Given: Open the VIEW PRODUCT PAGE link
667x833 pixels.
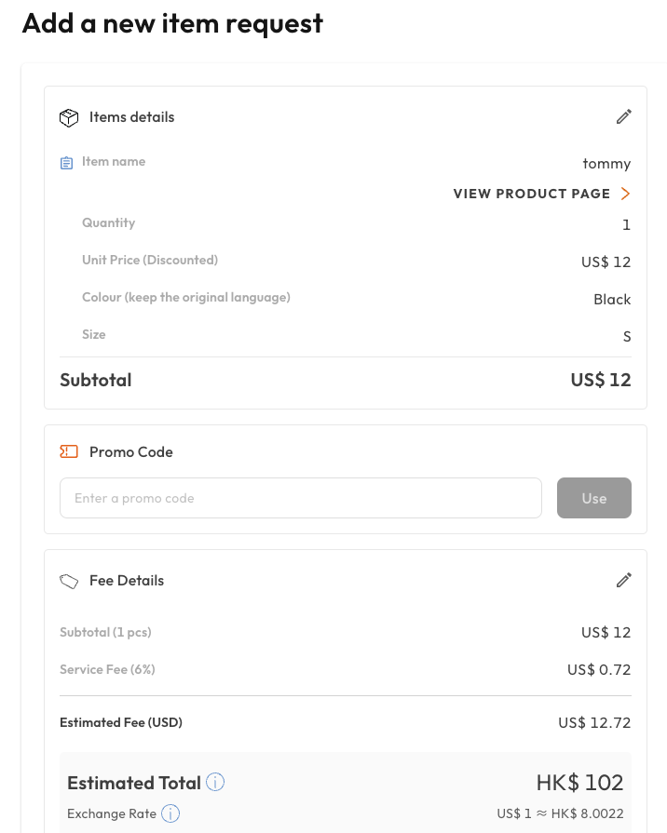Looking at the screenshot, I should point(531,194).
